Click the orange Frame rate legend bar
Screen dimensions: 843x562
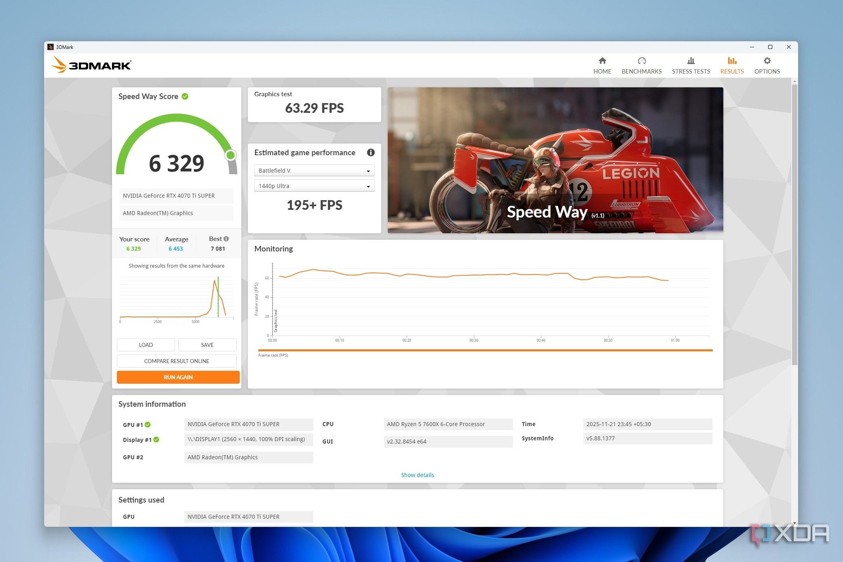pos(485,350)
